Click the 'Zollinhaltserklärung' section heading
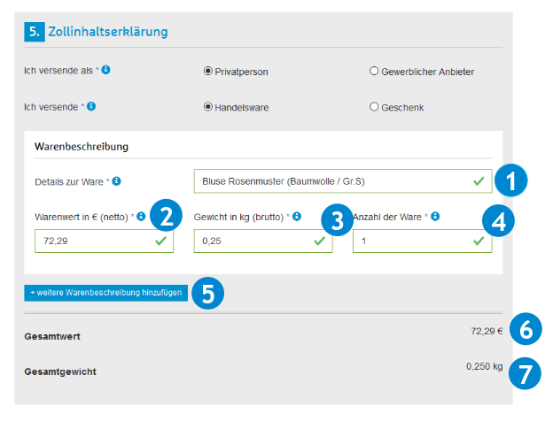Image resolution: width=545 pixels, height=421 pixels. (x=107, y=32)
